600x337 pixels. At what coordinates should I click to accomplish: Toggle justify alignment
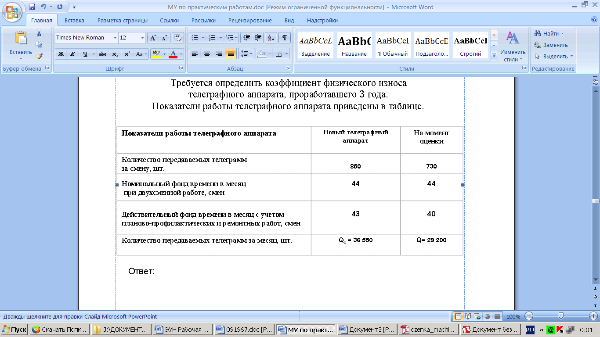coord(231,54)
